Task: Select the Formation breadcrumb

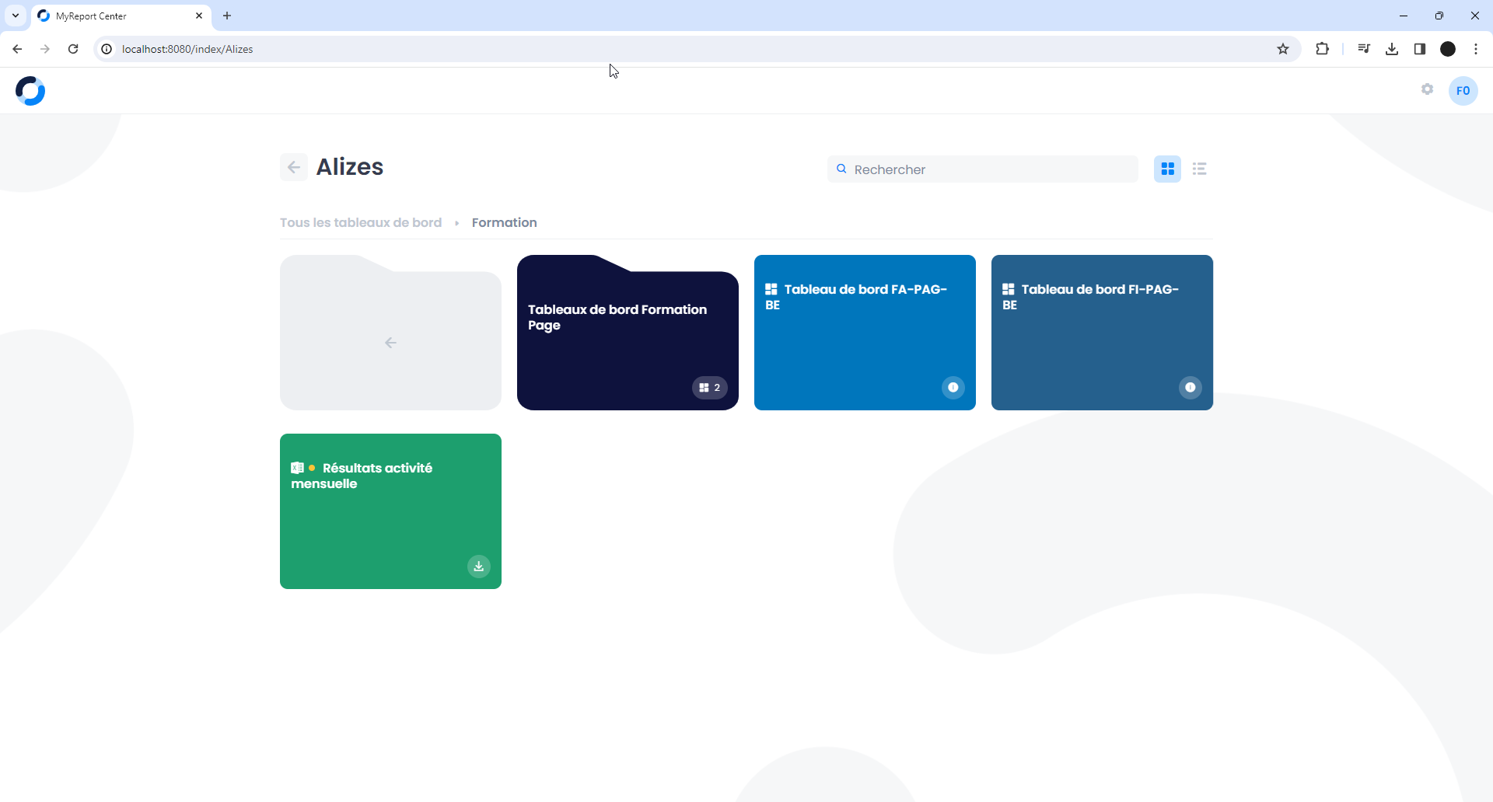Action: coord(504,223)
